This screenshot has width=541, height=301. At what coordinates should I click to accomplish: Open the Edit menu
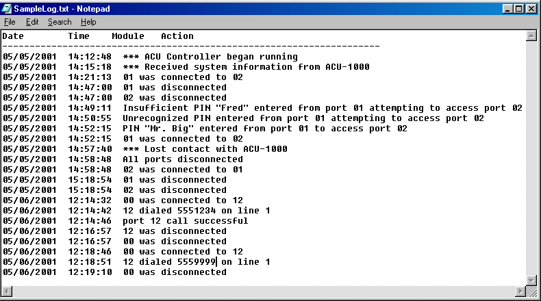tap(32, 22)
